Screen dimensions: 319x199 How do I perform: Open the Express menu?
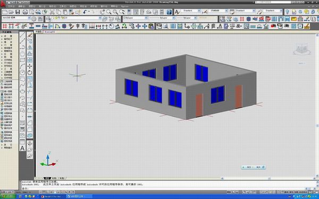125,6
